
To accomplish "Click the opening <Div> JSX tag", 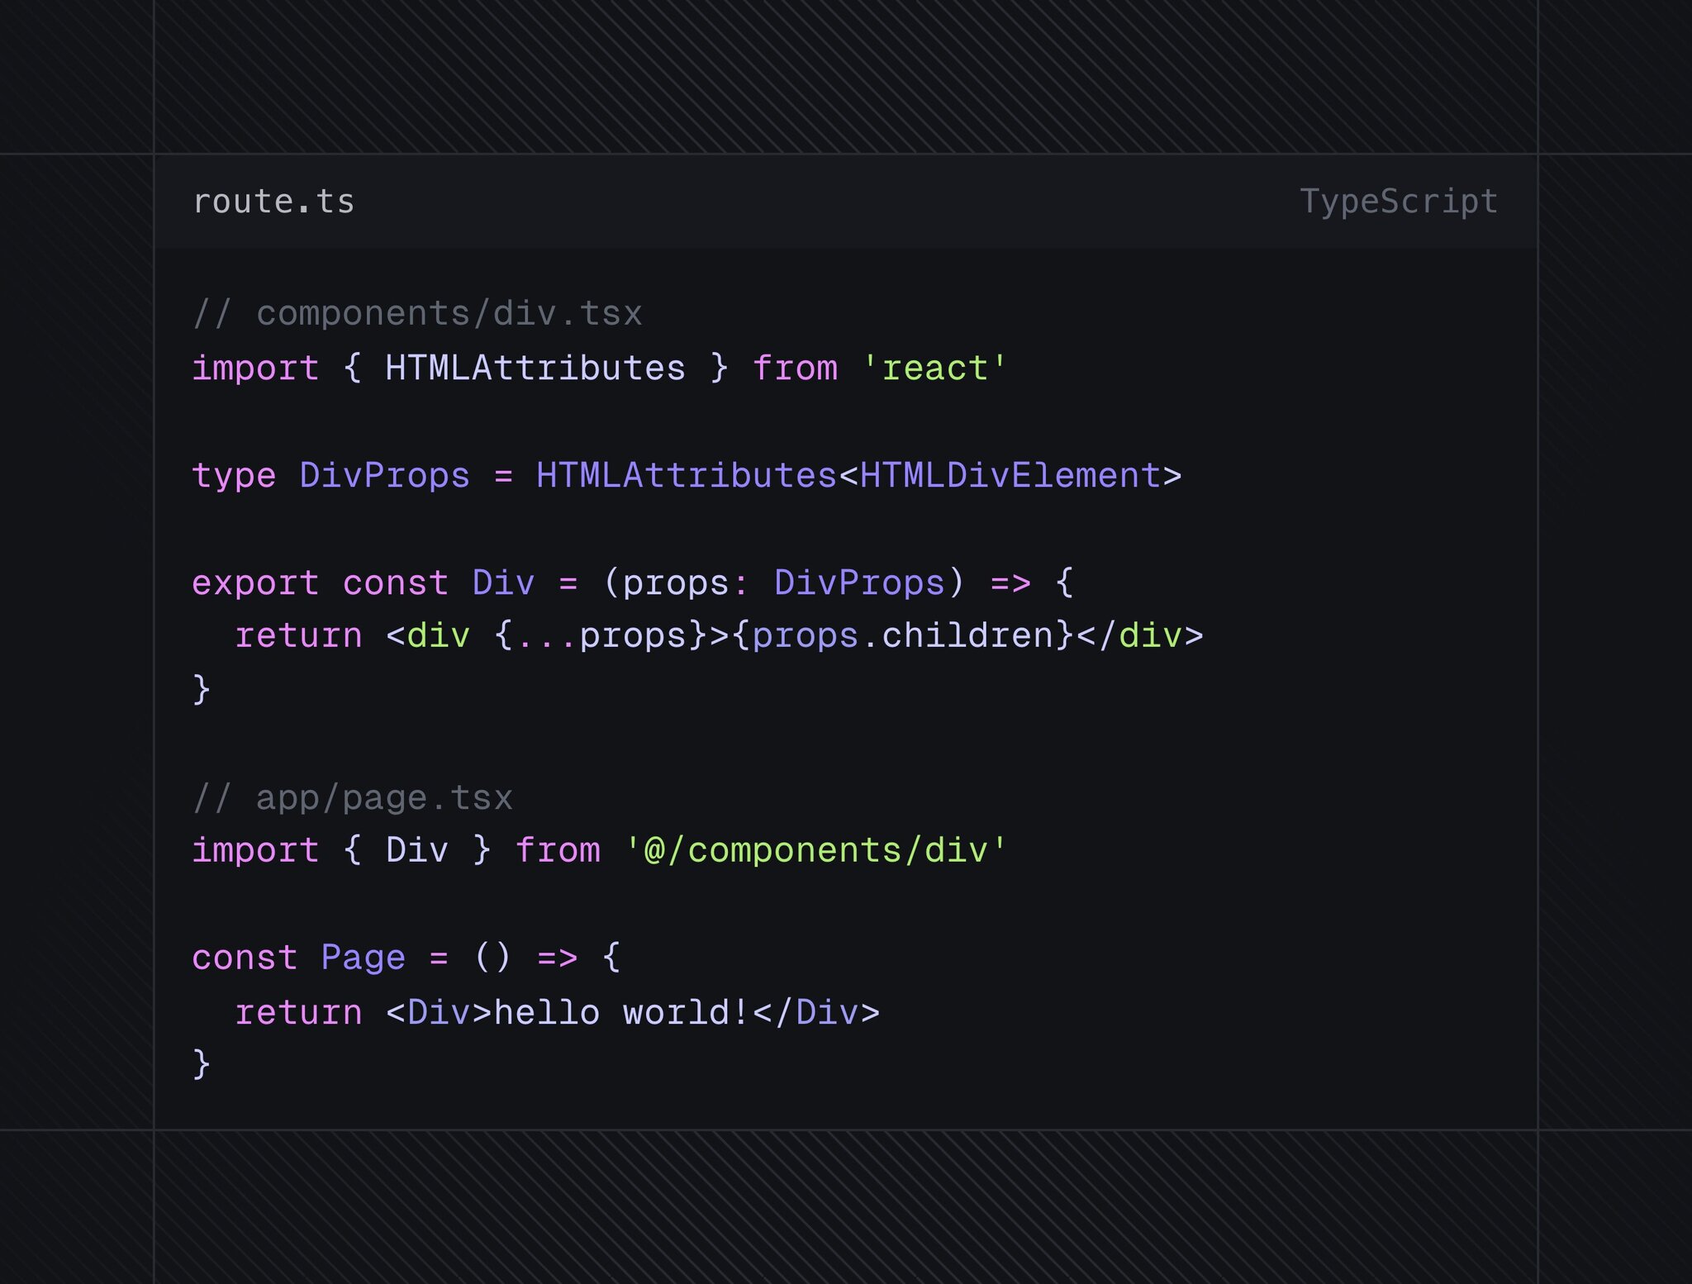I will 438,1013.
